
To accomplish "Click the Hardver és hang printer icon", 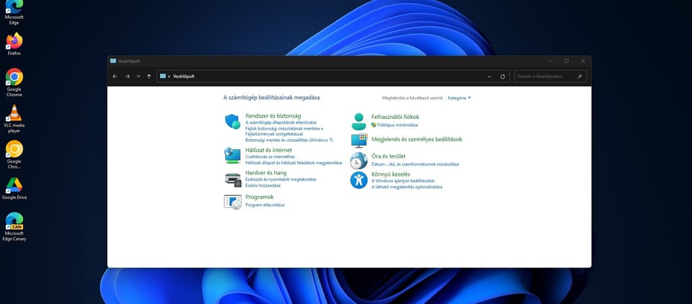I will tap(232, 179).
